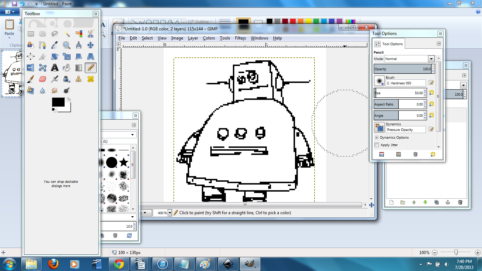Edit the 2. Hardness 050 brush
Viewport: 482px width, 271px height.
(x=431, y=83)
